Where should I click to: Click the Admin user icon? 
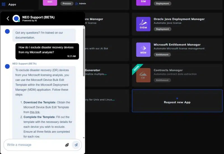(76, 3)
